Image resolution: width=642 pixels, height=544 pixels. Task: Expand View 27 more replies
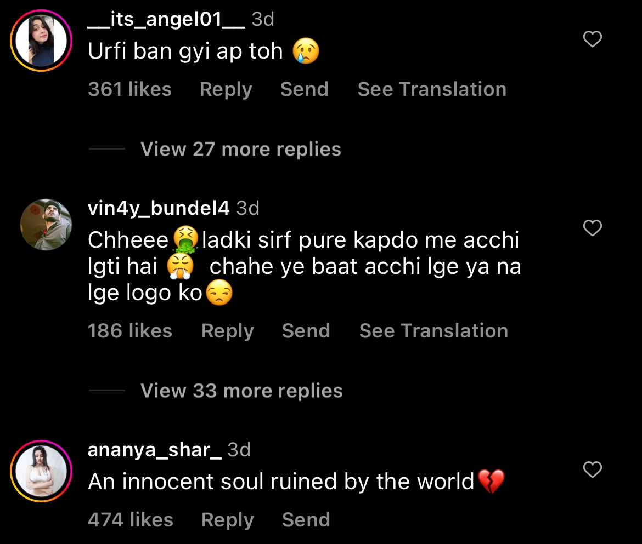pyautogui.click(x=241, y=149)
